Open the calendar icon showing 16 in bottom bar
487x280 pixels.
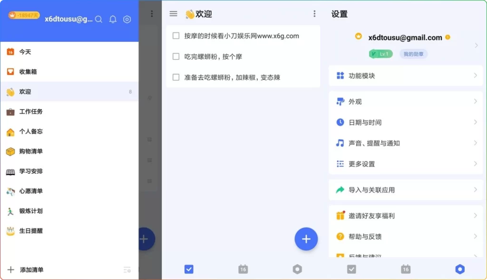coord(243,269)
